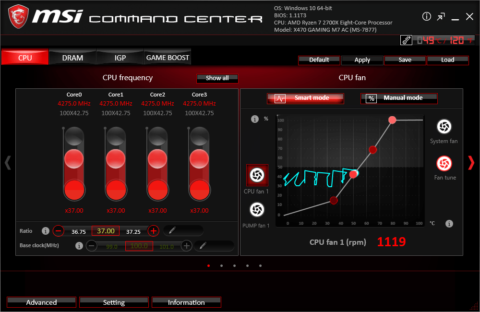Click the Apply button

[x=362, y=60]
